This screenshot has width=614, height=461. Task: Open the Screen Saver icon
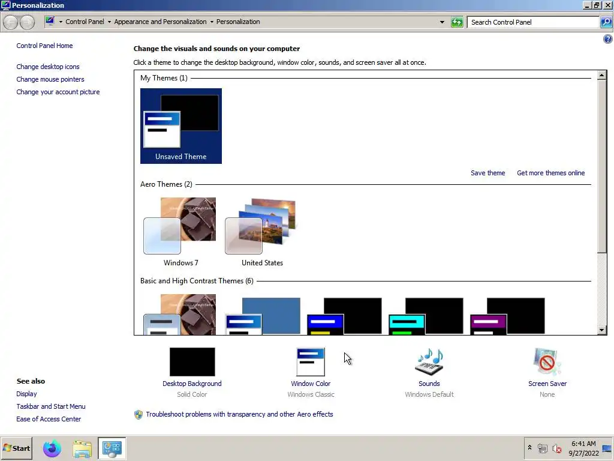(x=547, y=362)
